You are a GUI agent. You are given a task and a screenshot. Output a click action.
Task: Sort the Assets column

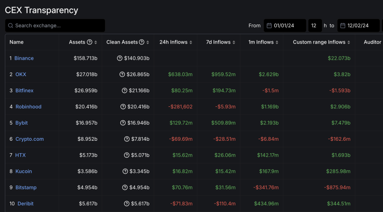point(96,42)
